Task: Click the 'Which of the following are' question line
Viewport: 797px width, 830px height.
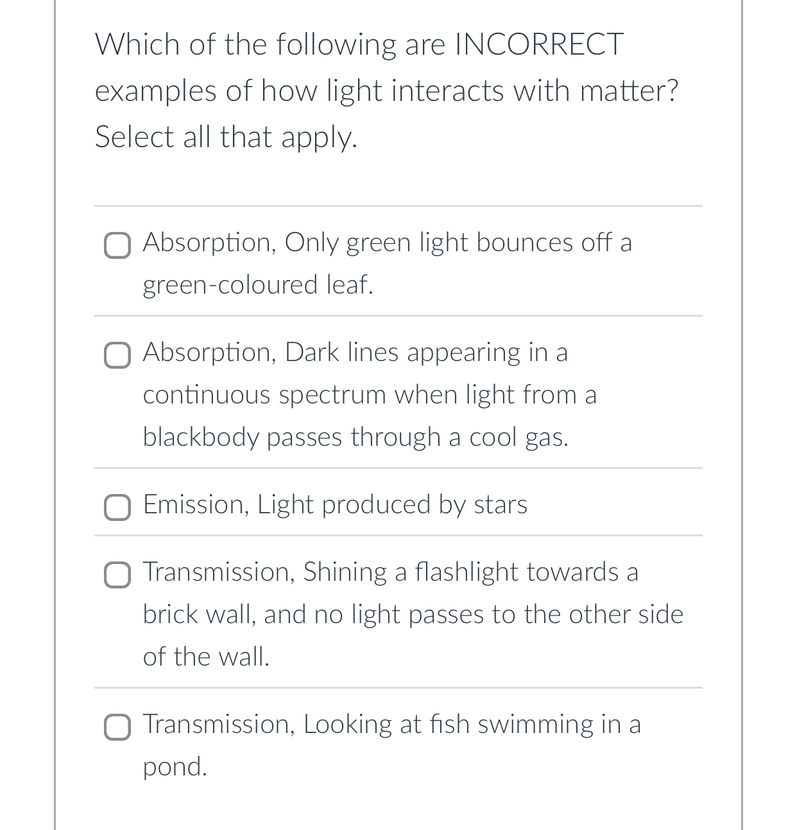Action: tap(359, 44)
